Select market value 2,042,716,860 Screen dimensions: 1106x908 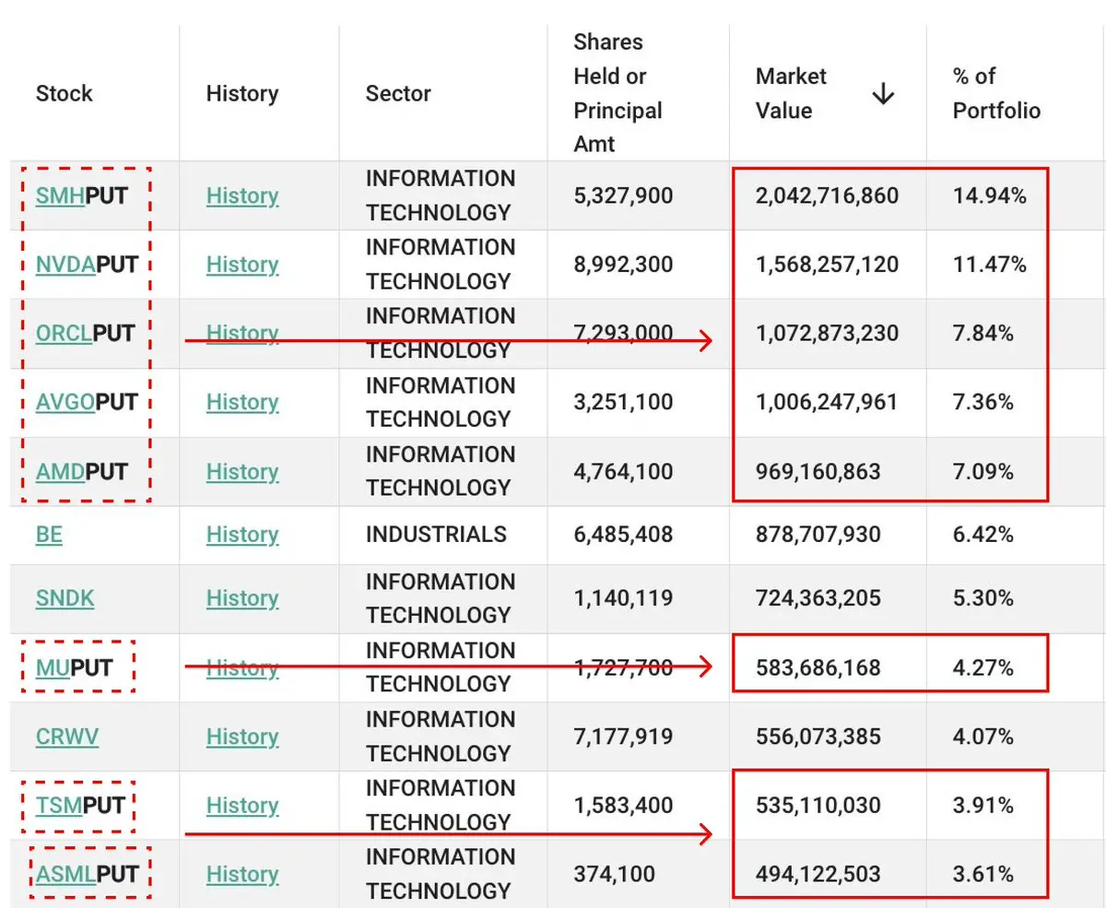point(827,195)
